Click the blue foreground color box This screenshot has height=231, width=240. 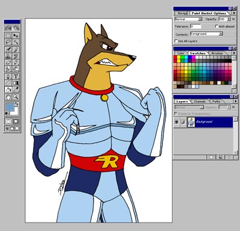tap(10, 107)
